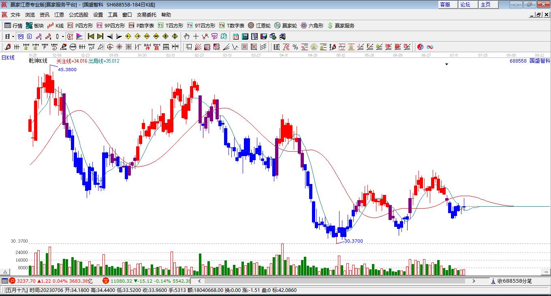
Task: Open the 浏览 menu
Action: [x=30, y=15]
